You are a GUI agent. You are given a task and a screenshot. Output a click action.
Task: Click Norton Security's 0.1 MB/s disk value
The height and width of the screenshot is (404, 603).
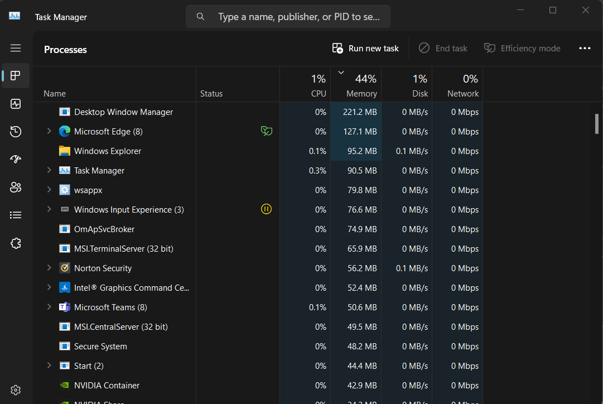coord(412,268)
